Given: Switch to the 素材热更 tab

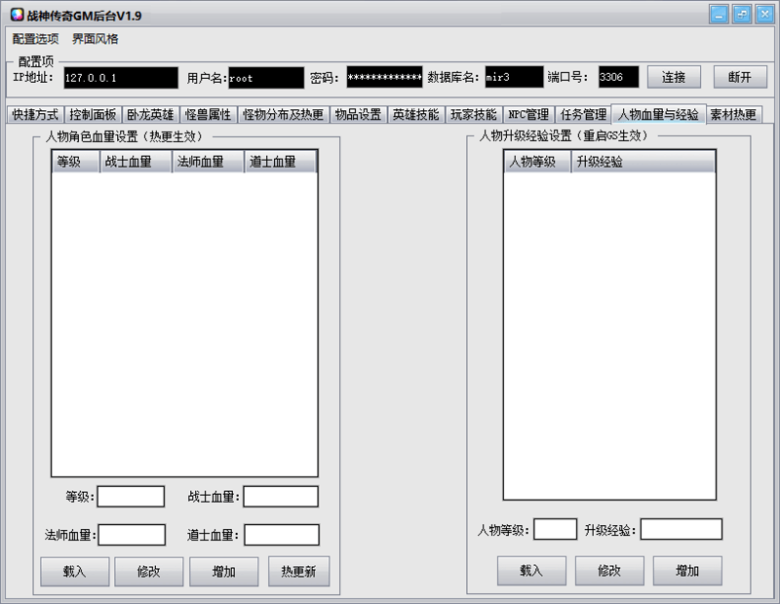Looking at the screenshot, I should (734, 112).
